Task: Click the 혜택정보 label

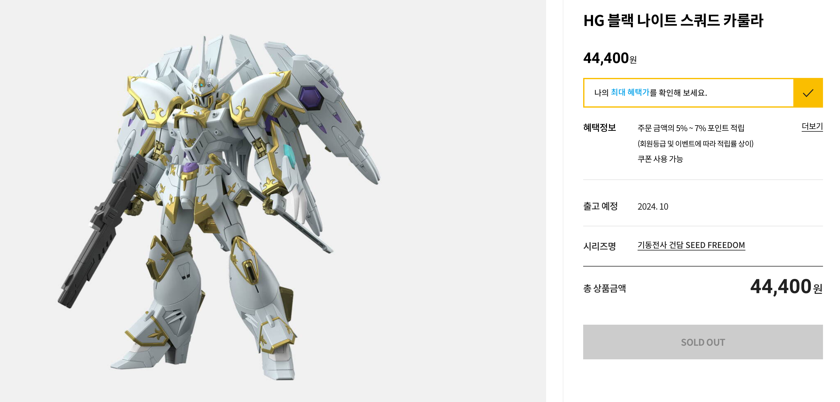Action: coord(599,128)
